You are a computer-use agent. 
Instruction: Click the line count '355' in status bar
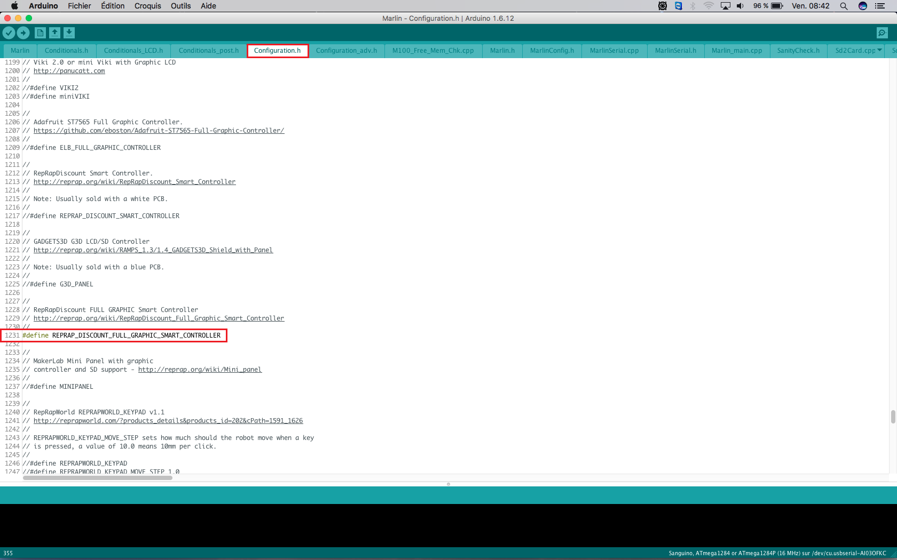[x=8, y=553]
